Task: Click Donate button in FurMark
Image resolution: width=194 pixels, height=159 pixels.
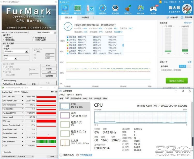Action: click(49, 69)
